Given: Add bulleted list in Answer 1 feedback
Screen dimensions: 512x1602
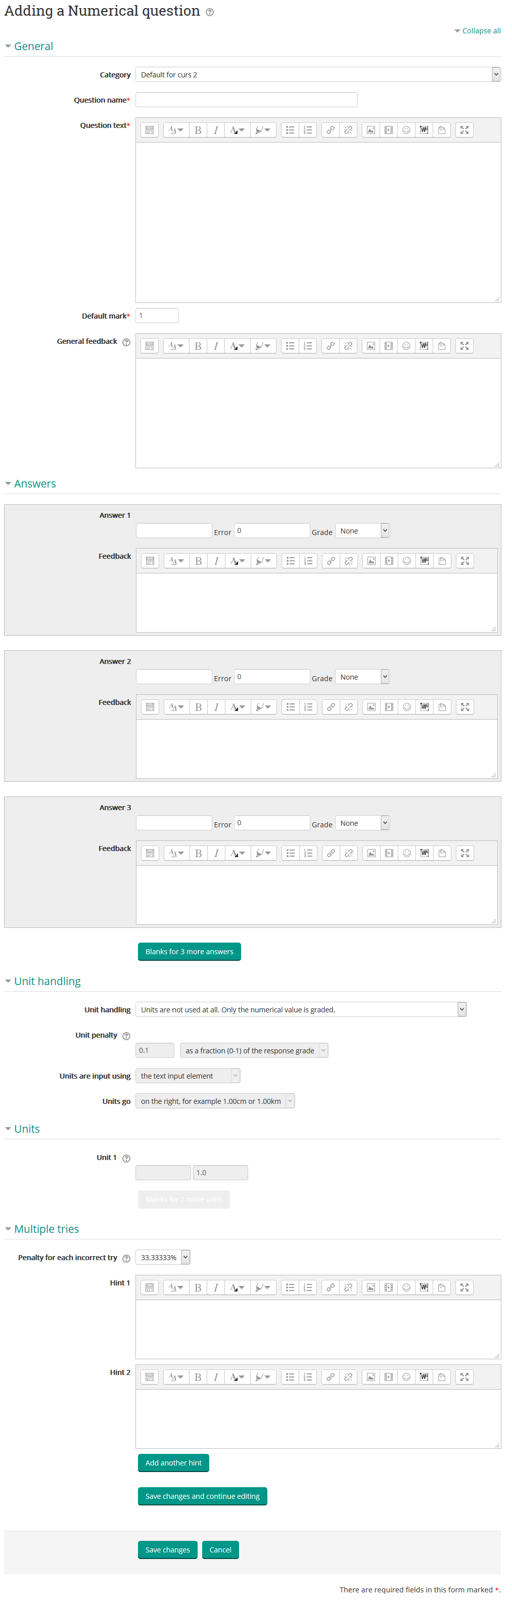Looking at the screenshot, I should [x=290, y=561].
